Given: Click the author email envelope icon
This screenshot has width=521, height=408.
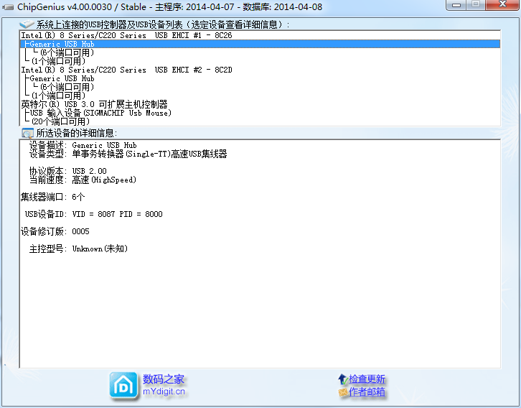Looking at the screenshot, I should (342, 392).
